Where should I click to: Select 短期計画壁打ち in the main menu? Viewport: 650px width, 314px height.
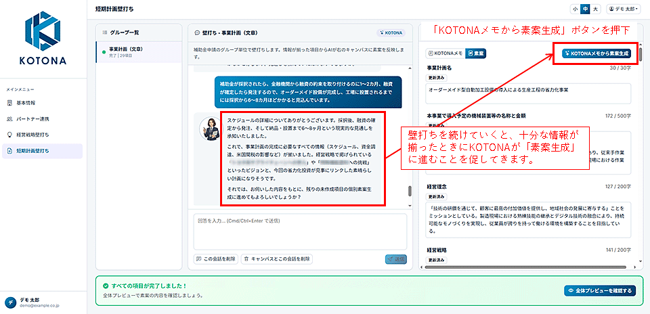[x=42, y=151]
